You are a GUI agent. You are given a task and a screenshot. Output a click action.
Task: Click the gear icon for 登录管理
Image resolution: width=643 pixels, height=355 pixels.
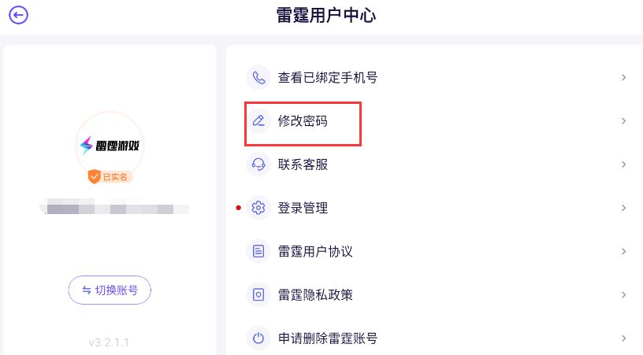tap(258, 208)
